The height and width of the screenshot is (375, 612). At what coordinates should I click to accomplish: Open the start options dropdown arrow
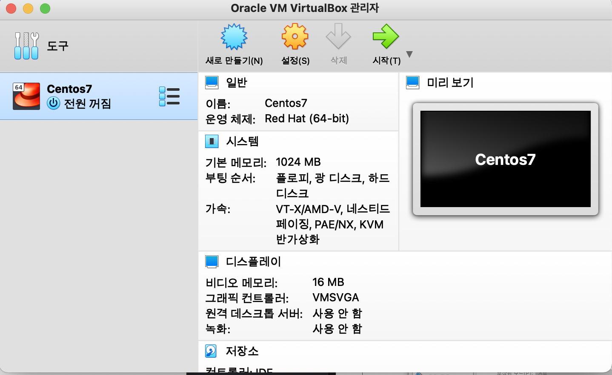(x=409, y=54)
